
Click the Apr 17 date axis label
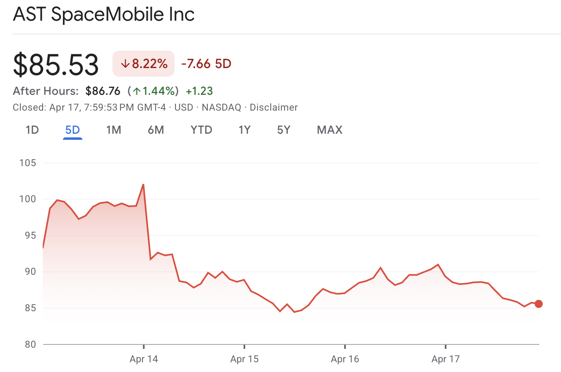446,359
